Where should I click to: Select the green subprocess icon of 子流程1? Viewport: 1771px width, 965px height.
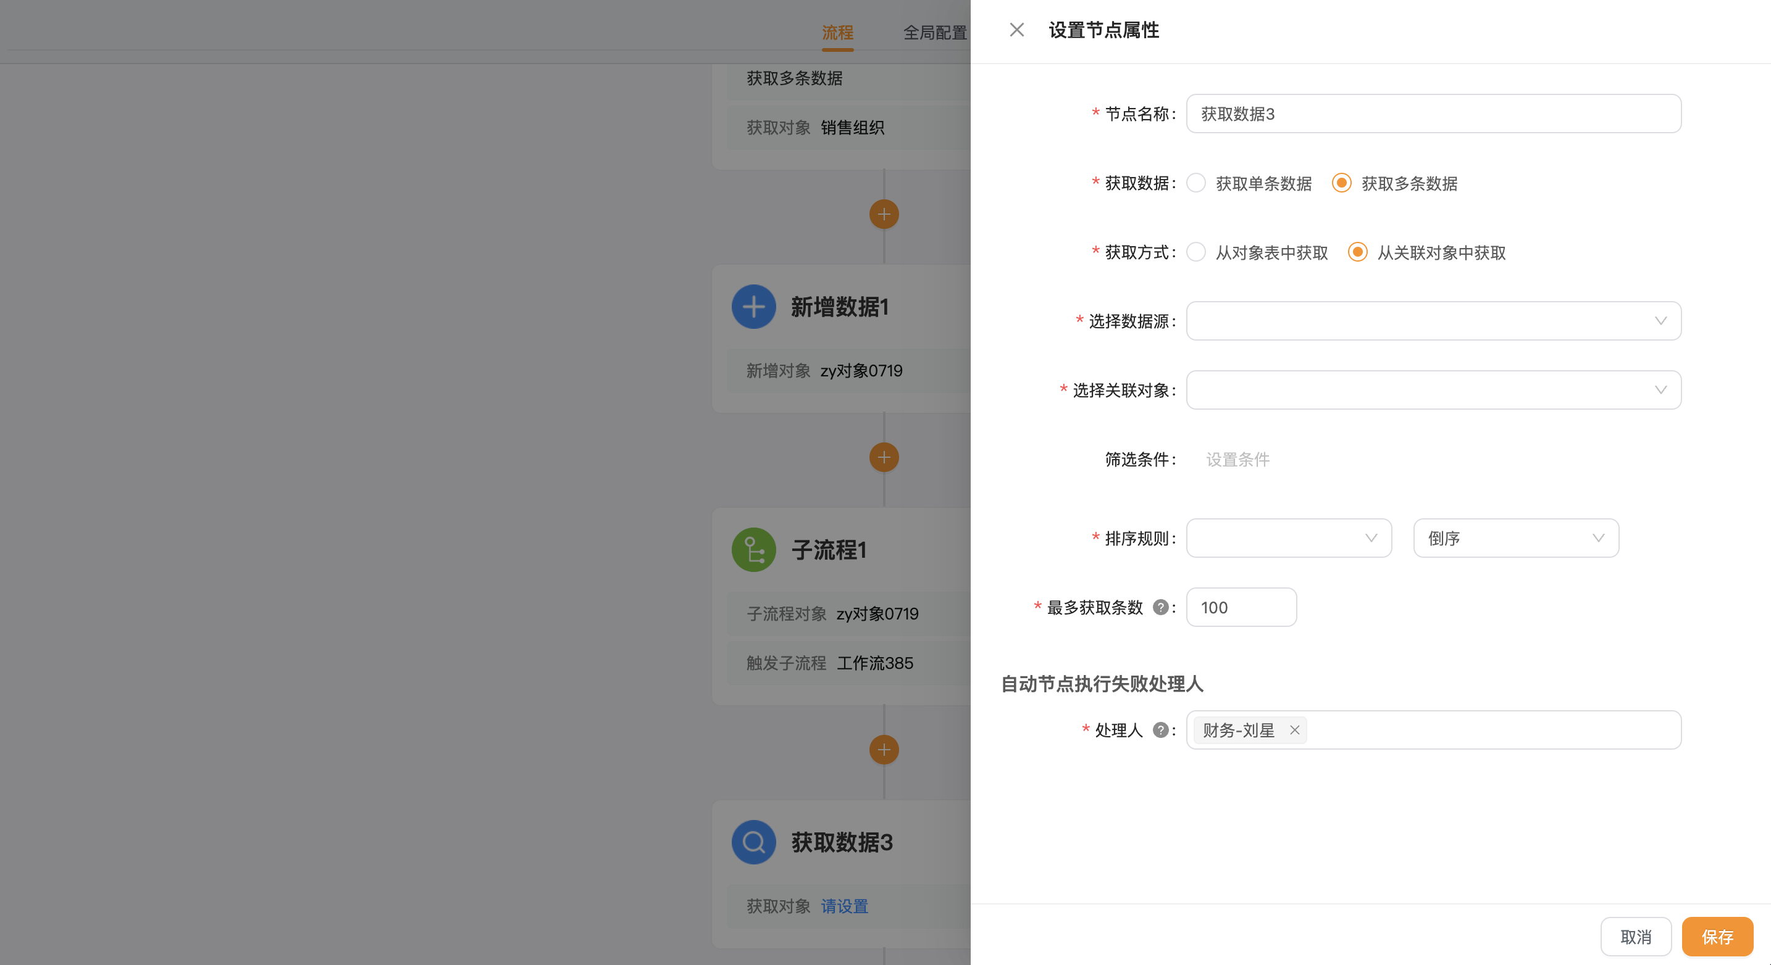pyautogui.click(x=753, y=550)
